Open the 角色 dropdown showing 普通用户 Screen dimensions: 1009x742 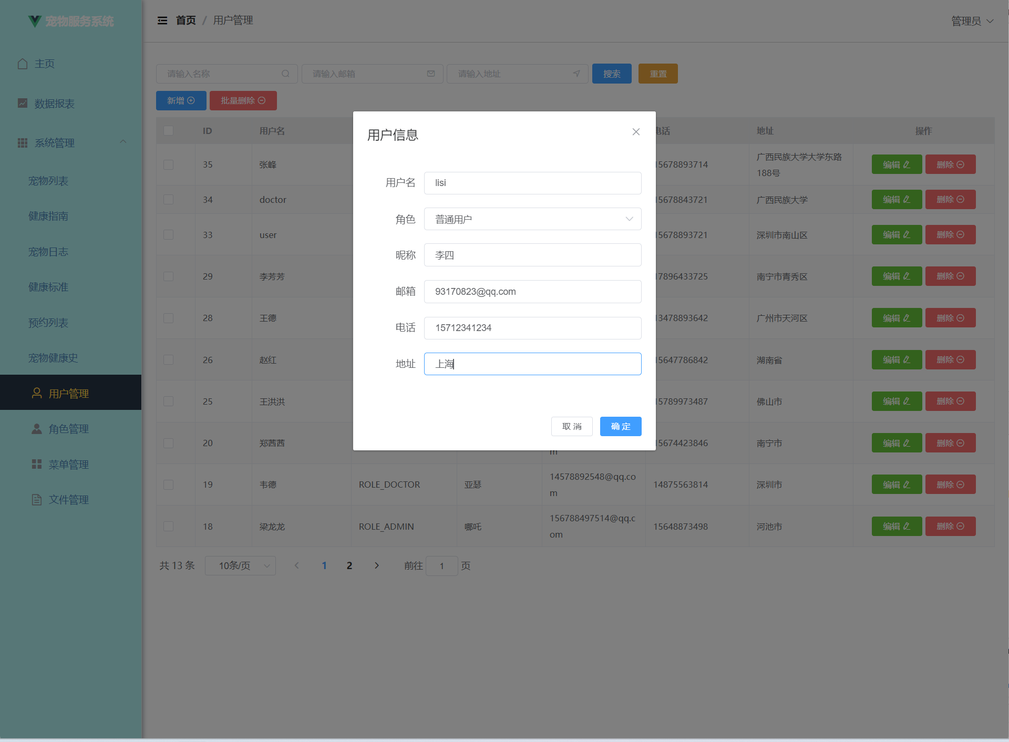coord(532,219)
